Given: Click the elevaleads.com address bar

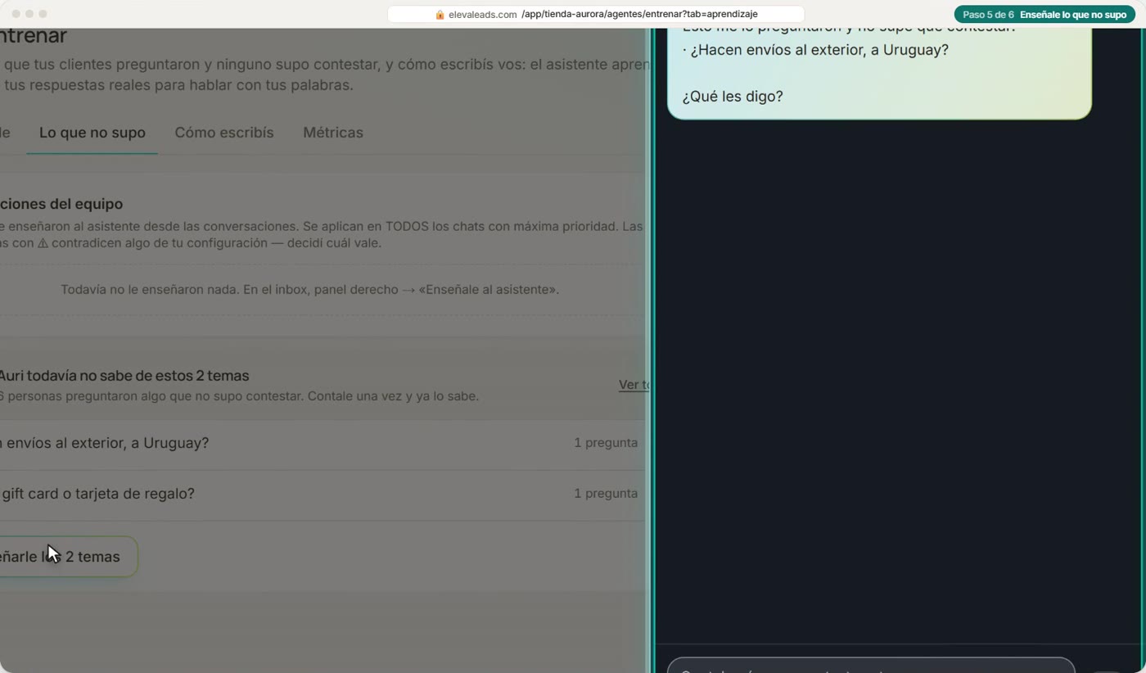Looking at the screenshot, I should coord(595,15).
